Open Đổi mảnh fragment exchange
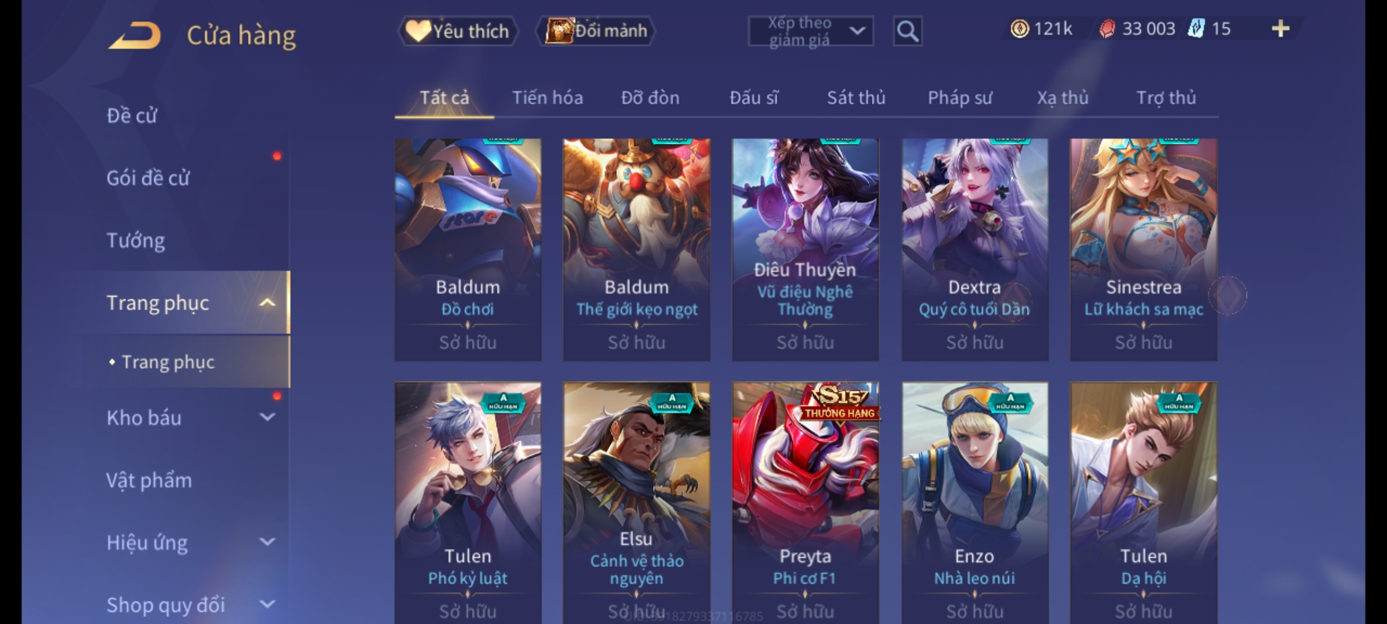The width and height of the screenshot is (1387, 624). [x=596, y=31]
